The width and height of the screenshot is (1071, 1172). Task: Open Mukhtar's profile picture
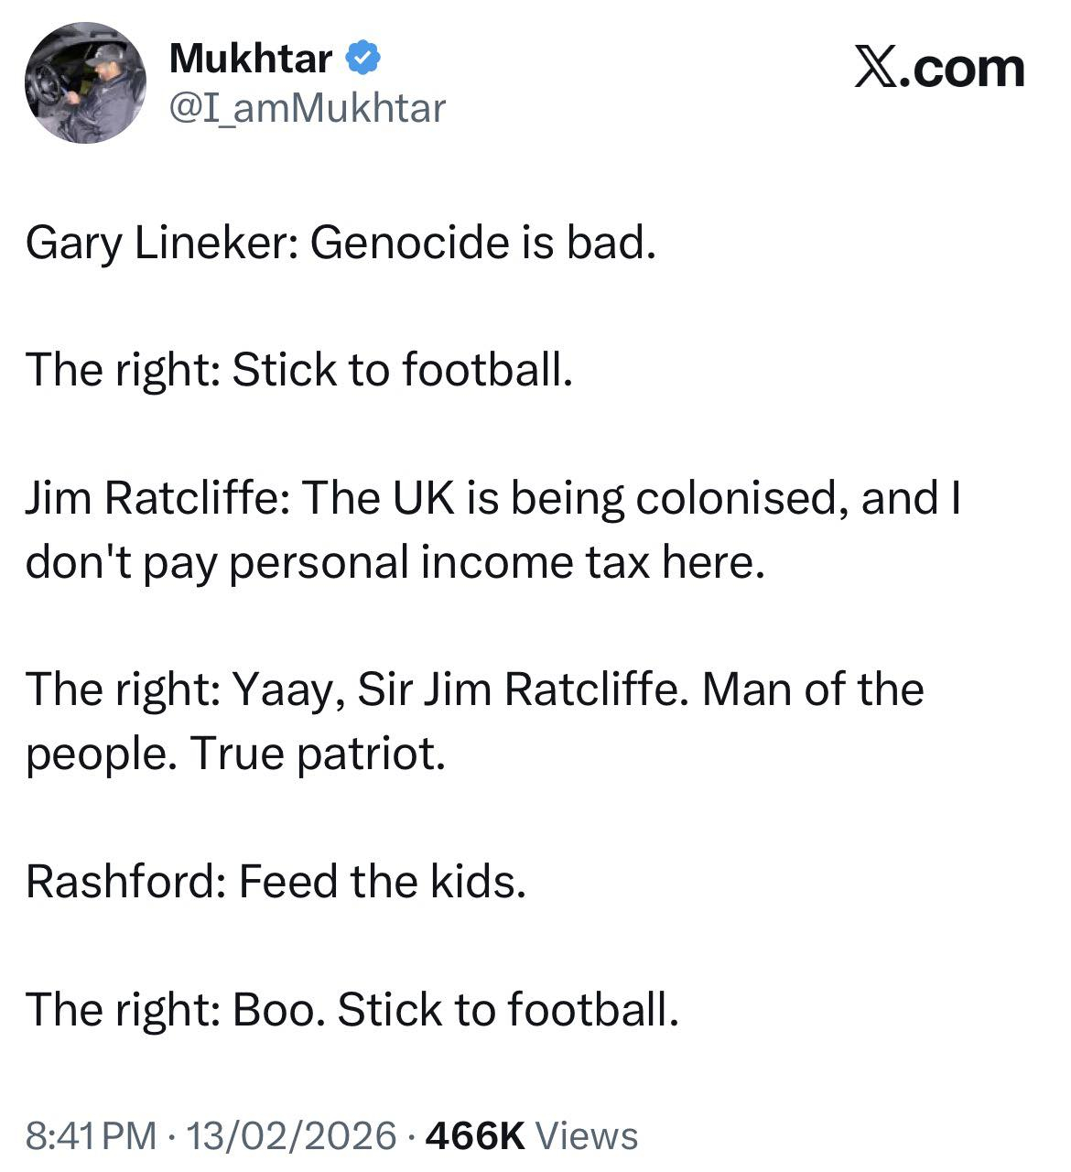[x=86, y=83]
